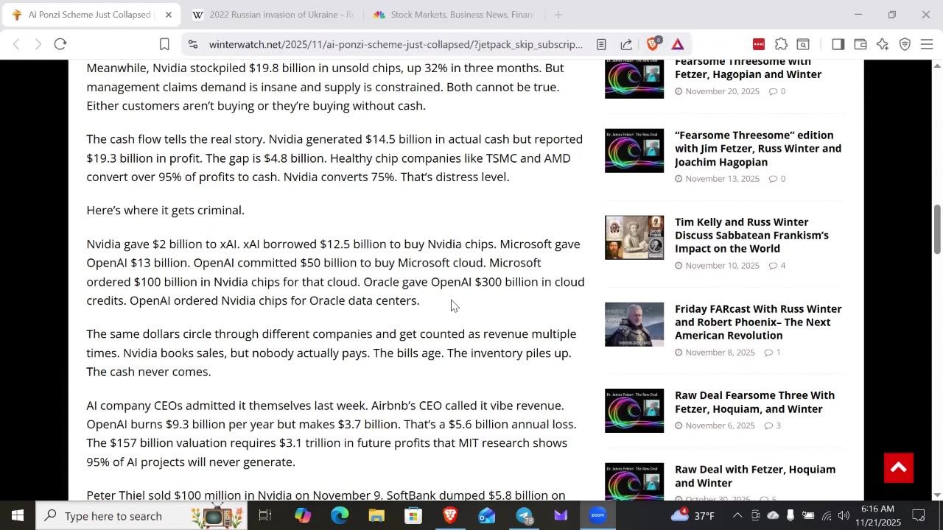Image resolution: width=943 pixels, height=530 pixels.
Task: Open Tim Kelly and Russ Winter Sabbatean Frankism link
Action: pos(751,235)
